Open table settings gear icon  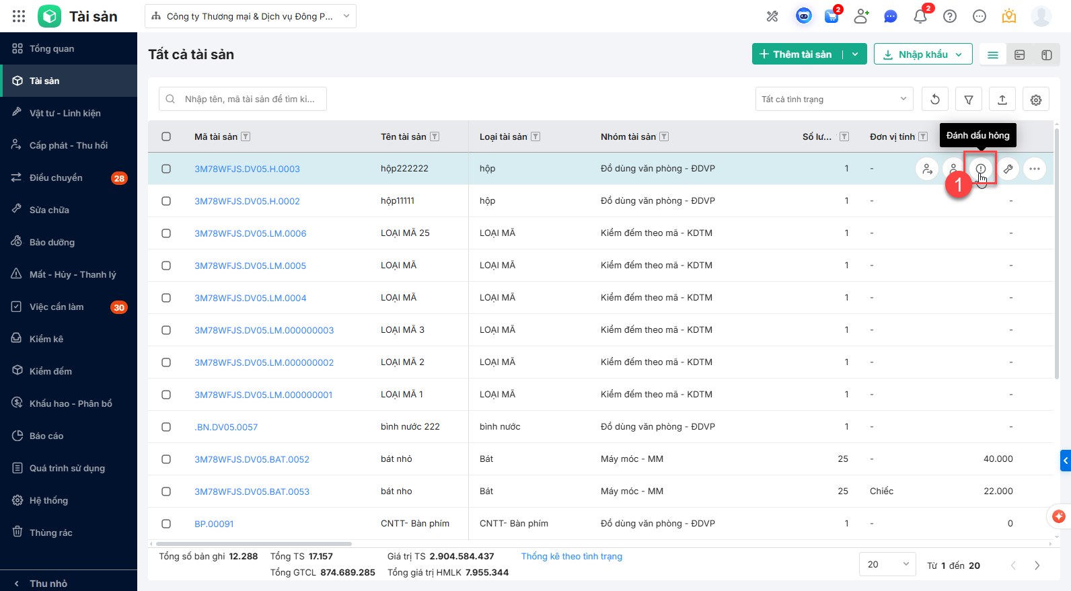pos(1035,100)
